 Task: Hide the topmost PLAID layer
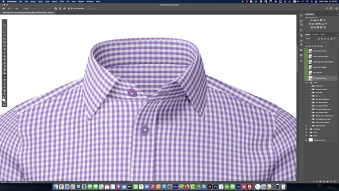(x=306, y=51)
